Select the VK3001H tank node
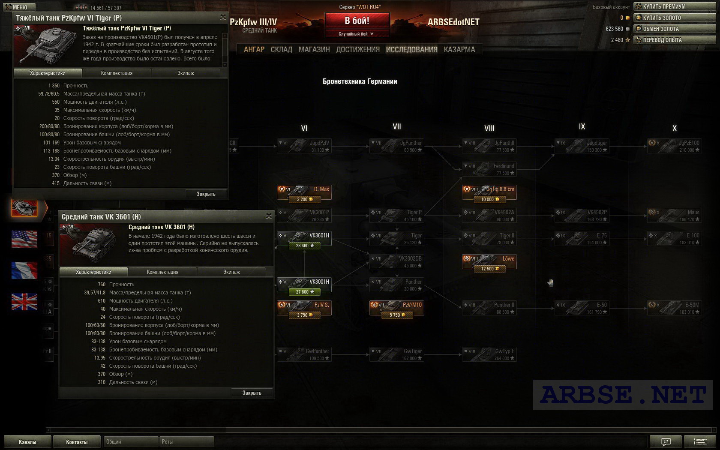 (304, 285)
